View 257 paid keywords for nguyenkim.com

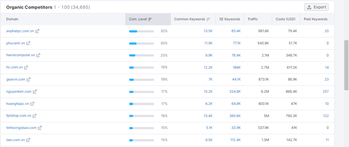tap(325, 92)
